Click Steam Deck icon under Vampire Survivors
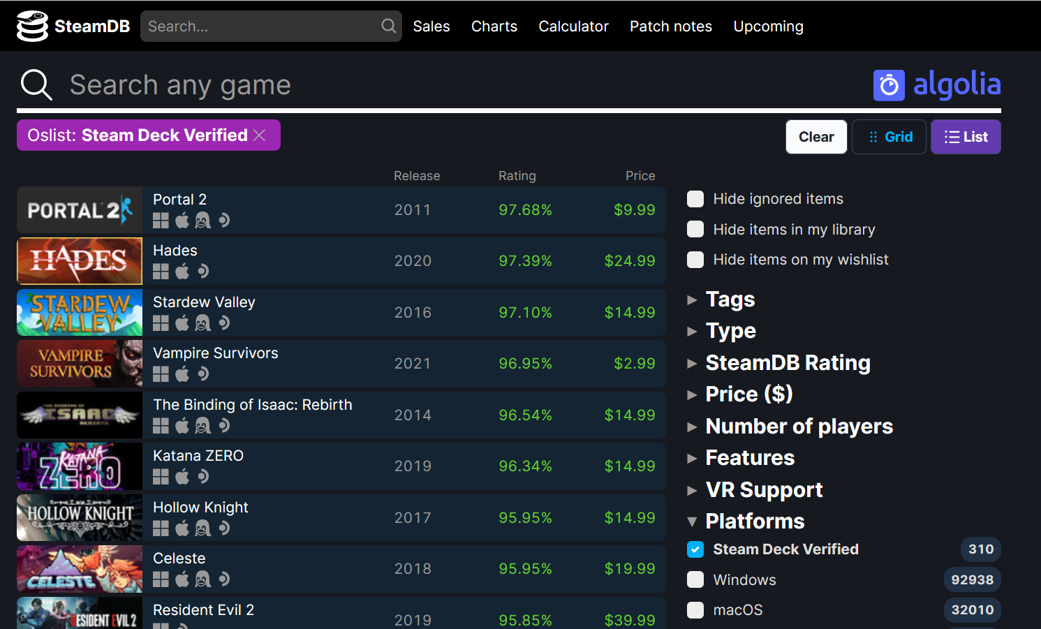Image resolution: width=1041 pixels, height=629 pixels. tap(203, 374)
